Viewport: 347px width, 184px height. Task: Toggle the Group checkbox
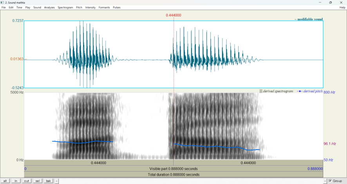click(330, 181)
